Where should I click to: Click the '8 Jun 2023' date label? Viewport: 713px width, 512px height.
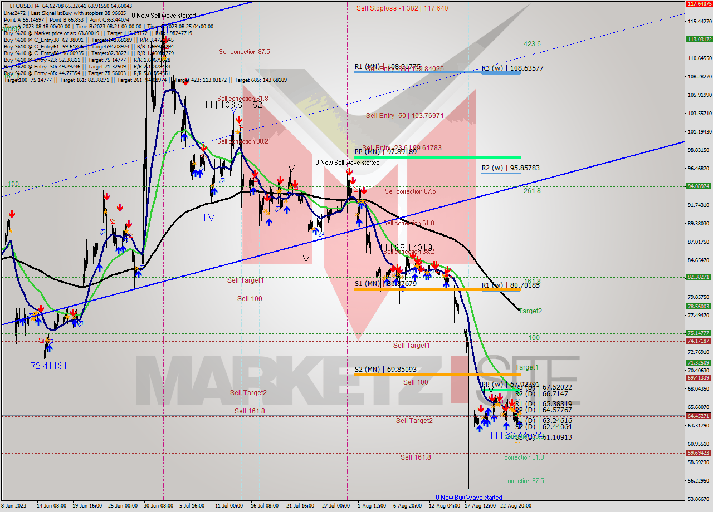14,506
